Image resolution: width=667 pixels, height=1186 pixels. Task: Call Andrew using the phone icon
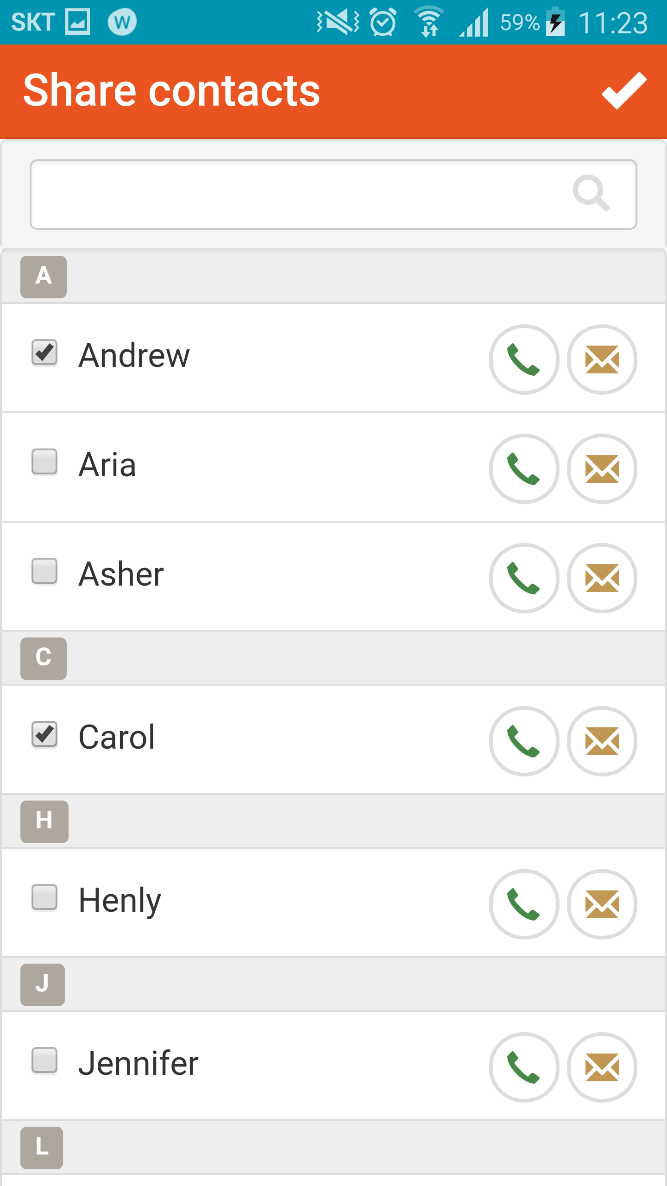pyautogui.click(x=524, y=360)
